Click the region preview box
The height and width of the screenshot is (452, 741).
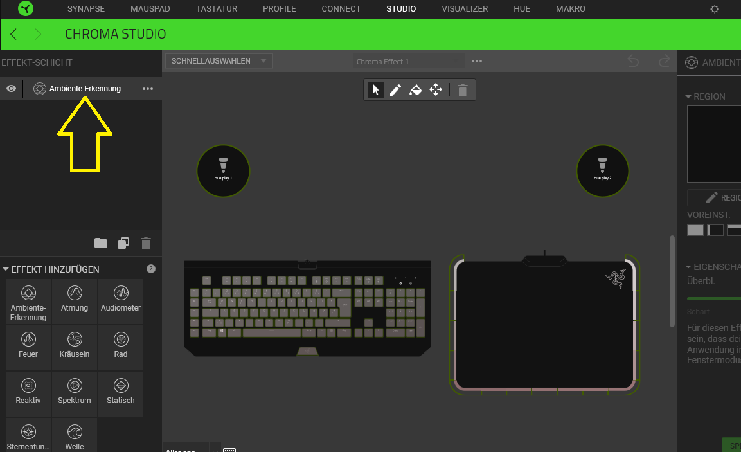coord(714,144)
